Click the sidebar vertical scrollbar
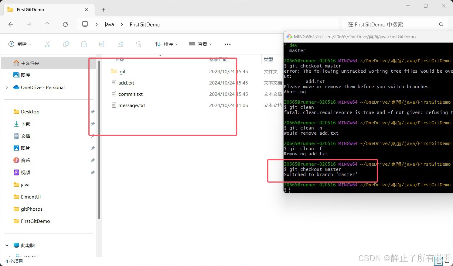The image size is (453, 266). (99, 140)
